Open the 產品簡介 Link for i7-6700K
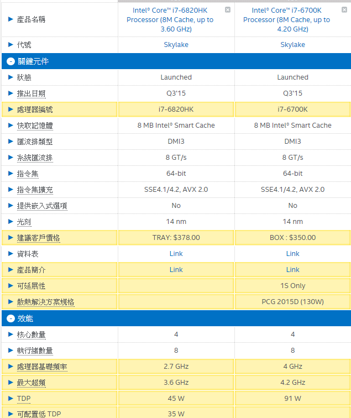This screenshot has height=418, width=351. pyautogui.click(x=292, y=270)
